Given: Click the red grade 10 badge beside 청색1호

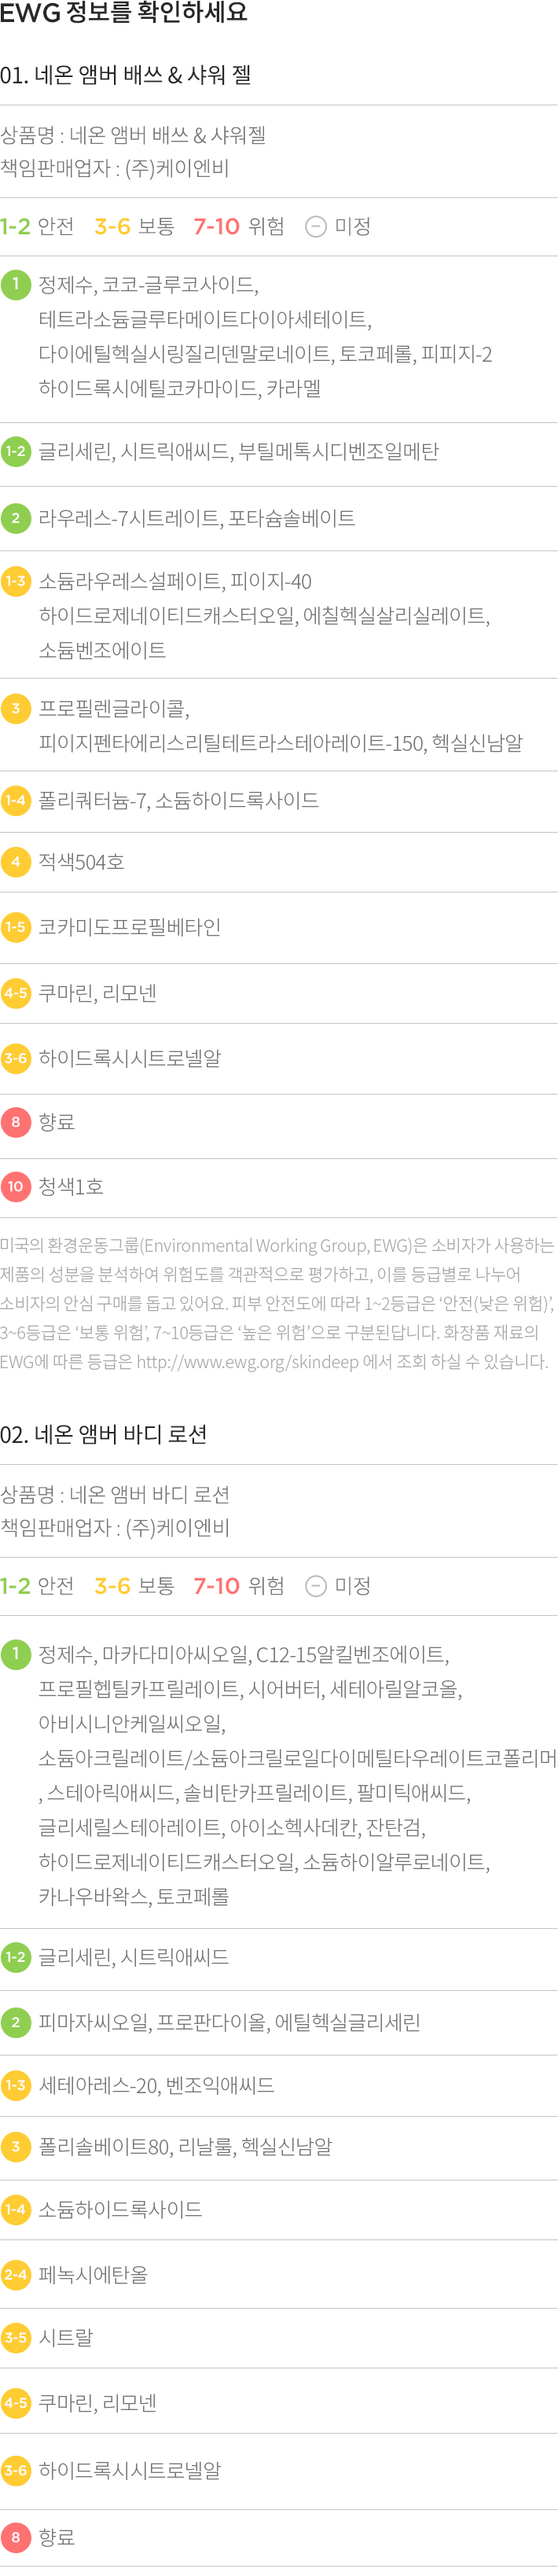Looking at the screenshot, I should 15,1186.
